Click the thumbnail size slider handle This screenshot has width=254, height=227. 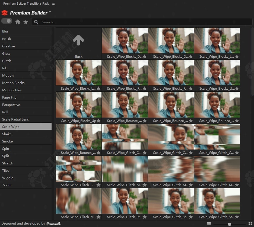pos(230,224)
